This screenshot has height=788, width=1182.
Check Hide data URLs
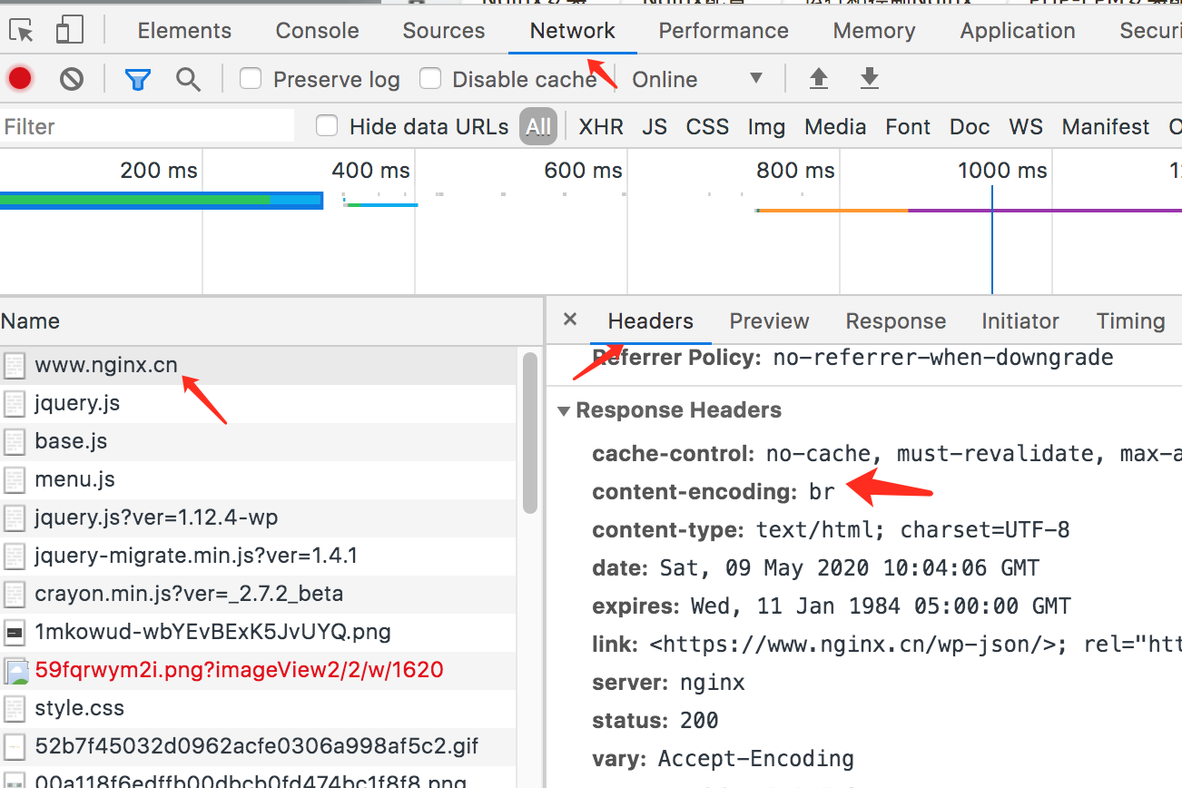pos(326,126)
